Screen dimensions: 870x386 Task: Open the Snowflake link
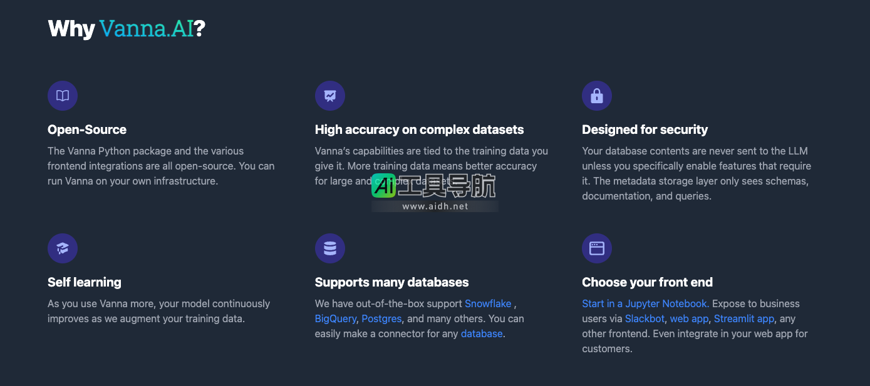click(488, 303)
